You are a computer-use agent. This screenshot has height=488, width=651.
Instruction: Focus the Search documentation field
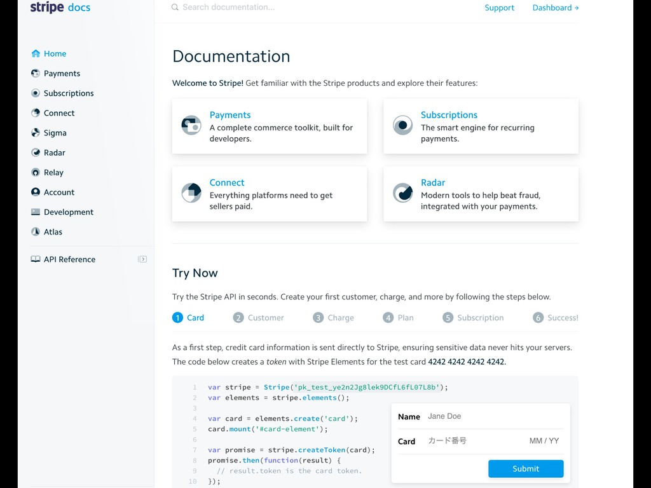point(229,7)
